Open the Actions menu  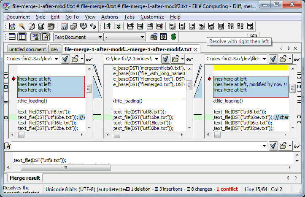coord(110,17)
